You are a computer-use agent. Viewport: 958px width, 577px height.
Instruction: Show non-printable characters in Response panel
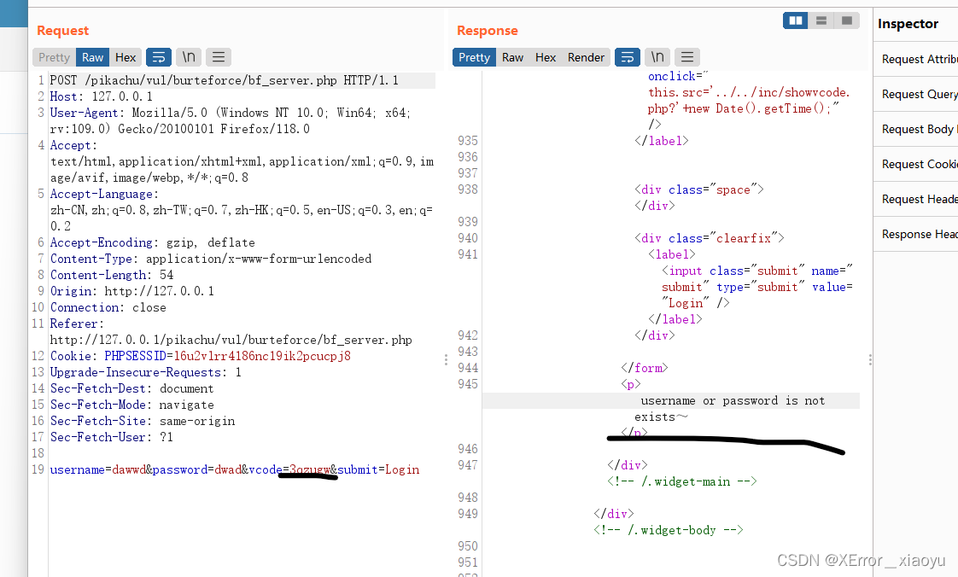click(657, 57)
